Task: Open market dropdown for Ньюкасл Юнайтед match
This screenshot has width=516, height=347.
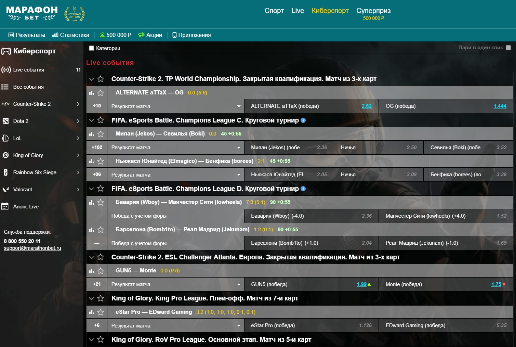Action: pos(176,175)
